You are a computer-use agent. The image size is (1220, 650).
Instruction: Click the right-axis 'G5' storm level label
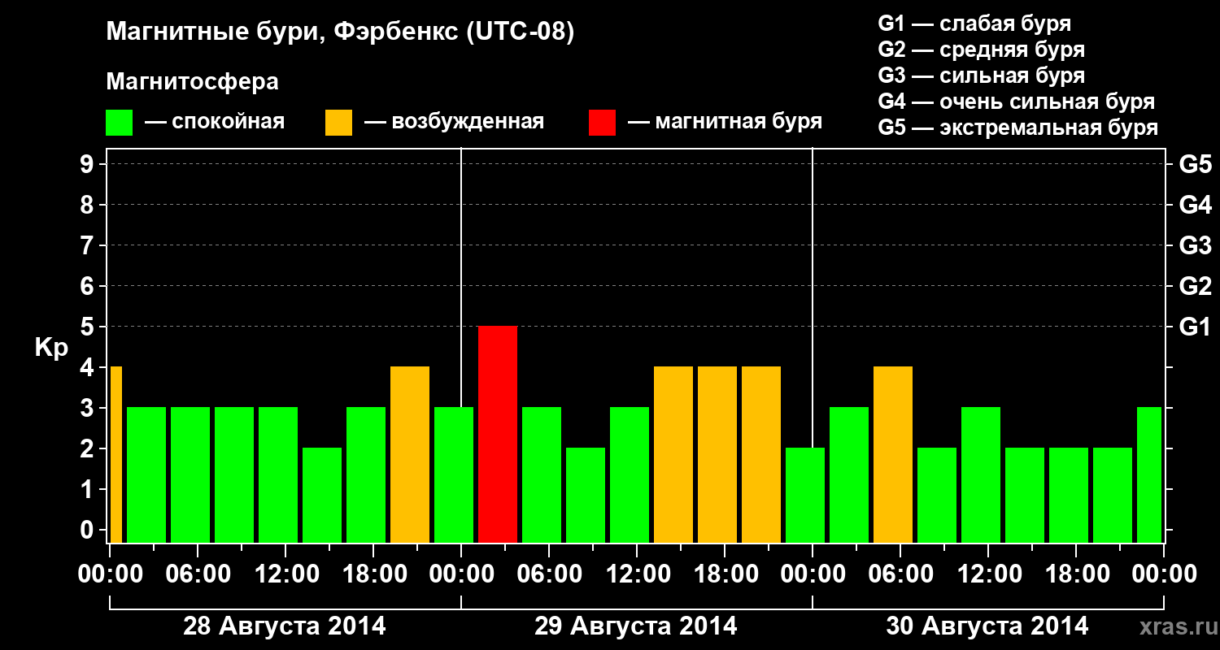(x=1195, y=164)
